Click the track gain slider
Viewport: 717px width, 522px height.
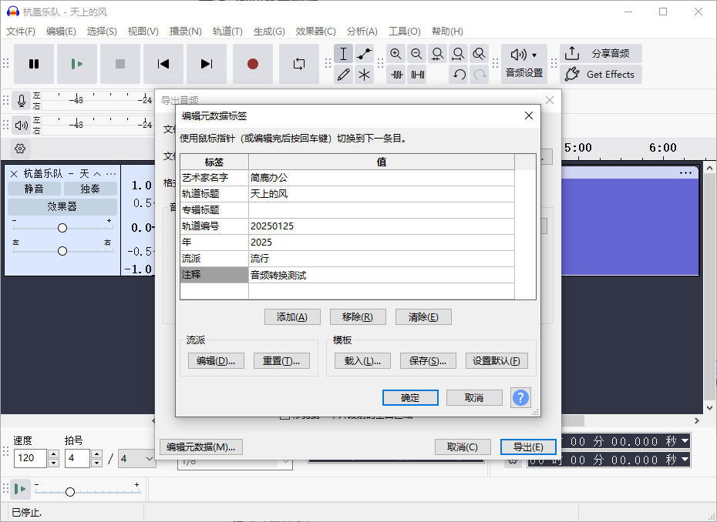coord(62,227)
